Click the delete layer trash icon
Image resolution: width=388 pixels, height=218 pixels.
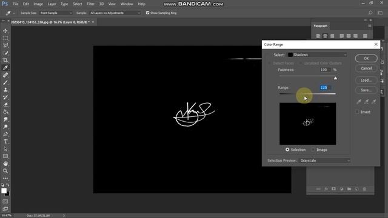[x=364, y=189]
